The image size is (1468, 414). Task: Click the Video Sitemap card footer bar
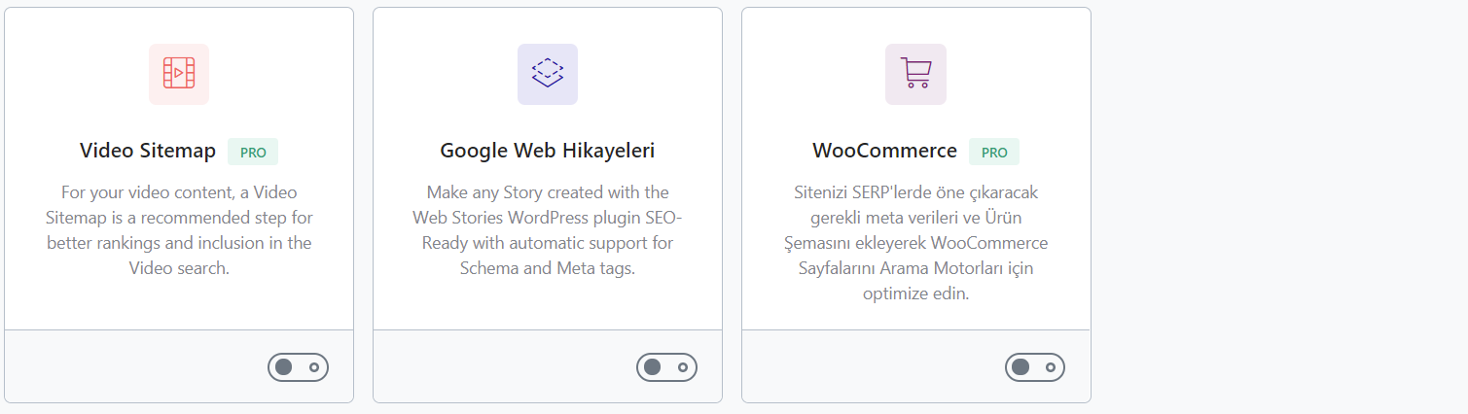pos(179,366)
